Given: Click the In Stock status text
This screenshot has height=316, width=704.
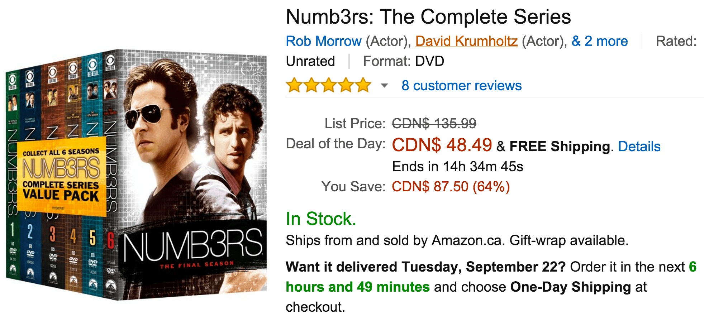Looking at the screenshot, I should pyautogui.click(x=320, y=219).
